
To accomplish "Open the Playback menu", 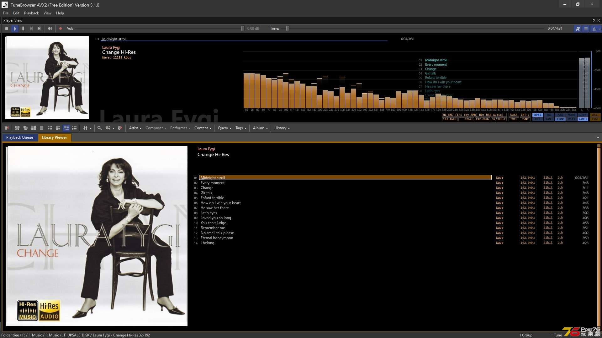I will (31, 13).
